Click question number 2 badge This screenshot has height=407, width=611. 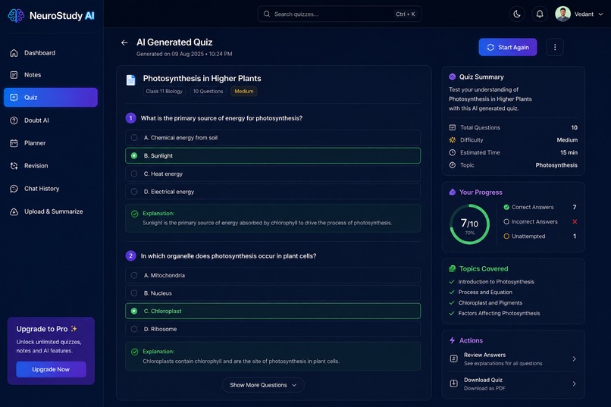(130, 256)
